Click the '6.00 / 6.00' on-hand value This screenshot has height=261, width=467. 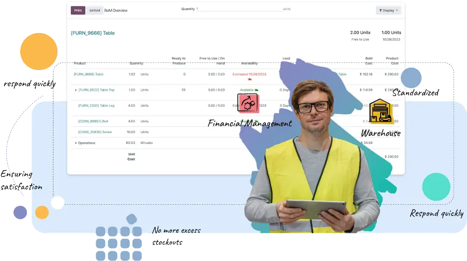pyautogui.click(x=216, y=90)
